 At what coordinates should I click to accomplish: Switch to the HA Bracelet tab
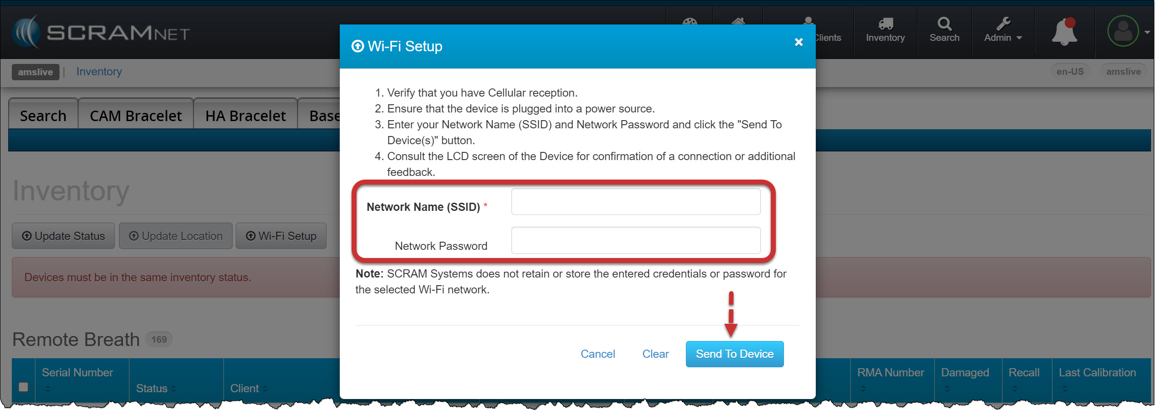[245, 116]
